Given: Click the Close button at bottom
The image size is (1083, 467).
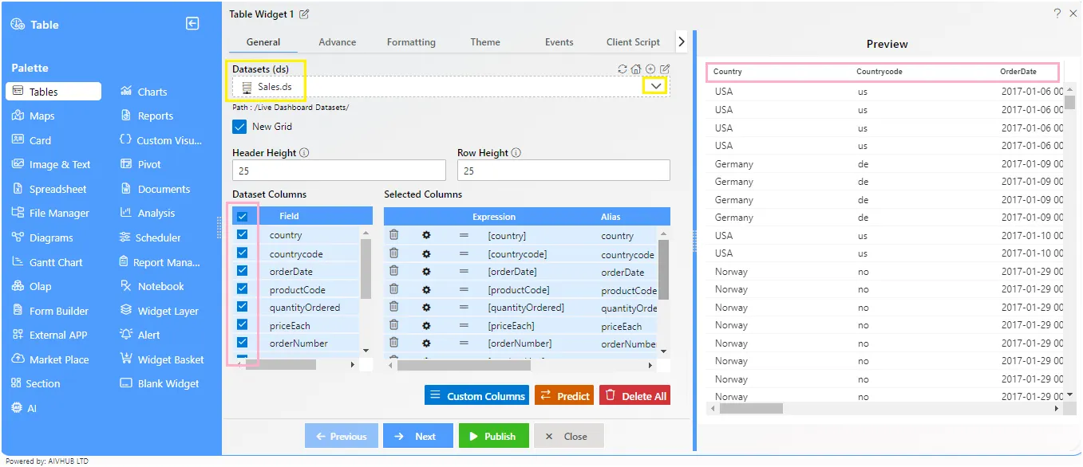Looking at the screenshot, I should coord(568,436).
